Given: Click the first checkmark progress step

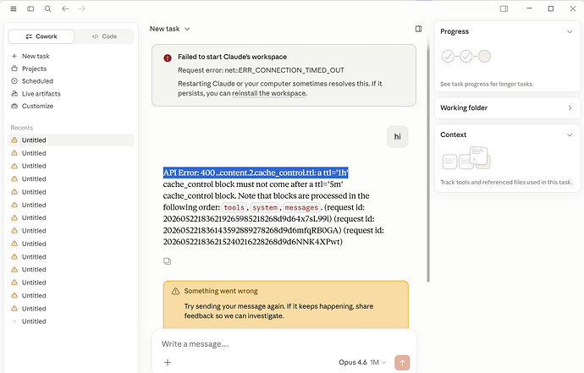Looking at the screenshot, I should point(448,56).
